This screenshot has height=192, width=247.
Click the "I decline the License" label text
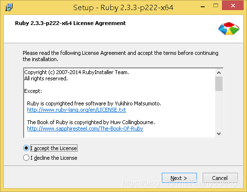pyautogui.click(x=54, y=158)
